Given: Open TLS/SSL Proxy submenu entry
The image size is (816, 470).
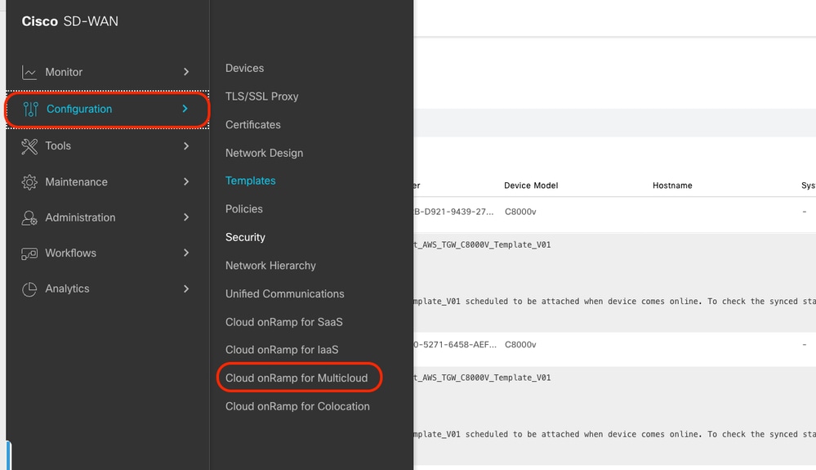Looking at the screenshot, I should coord(261,96).
